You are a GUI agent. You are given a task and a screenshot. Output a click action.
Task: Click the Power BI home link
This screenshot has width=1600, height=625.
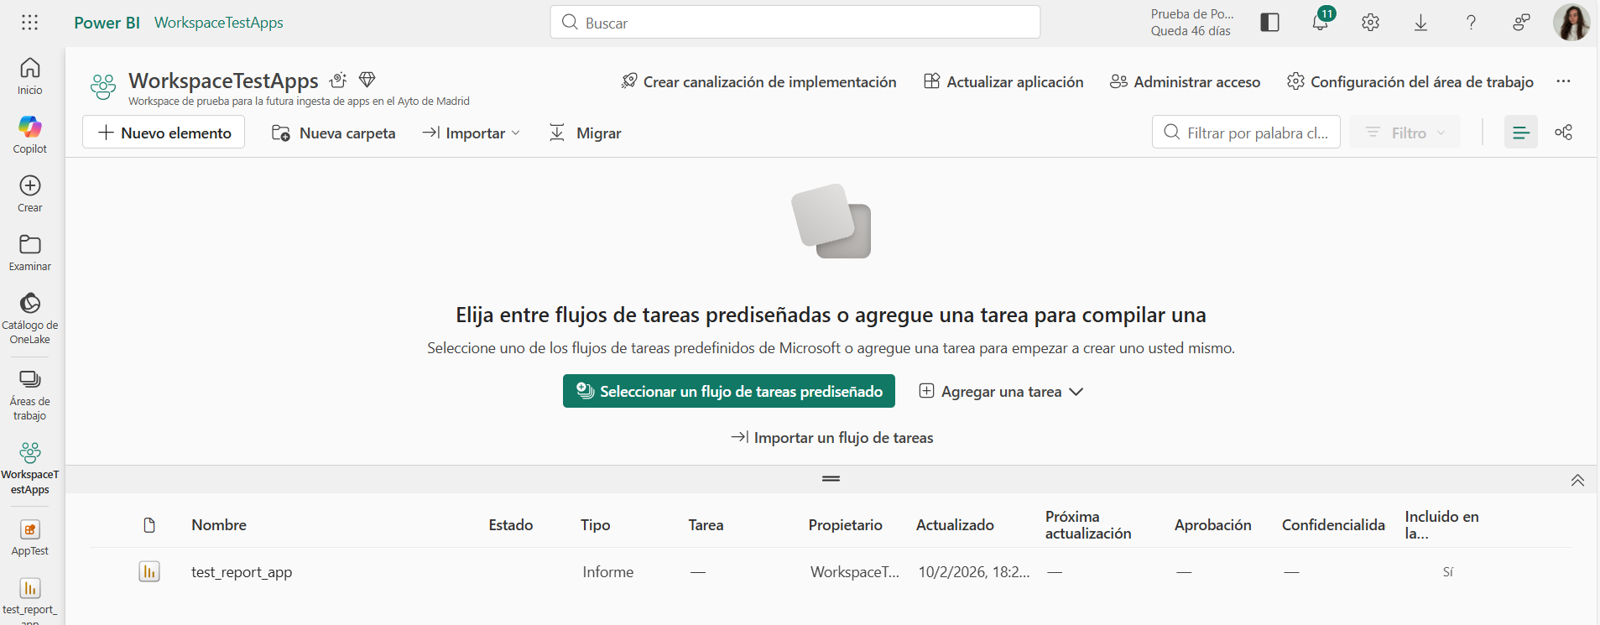(x=107, y=23)
